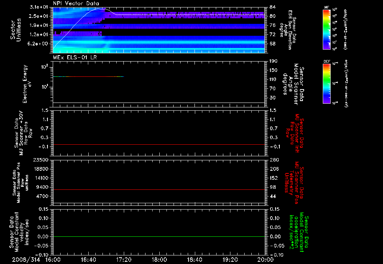
Task: Click the 'ESH Sun Elevation Angle' axis label
Action: (x=288, y=30)
